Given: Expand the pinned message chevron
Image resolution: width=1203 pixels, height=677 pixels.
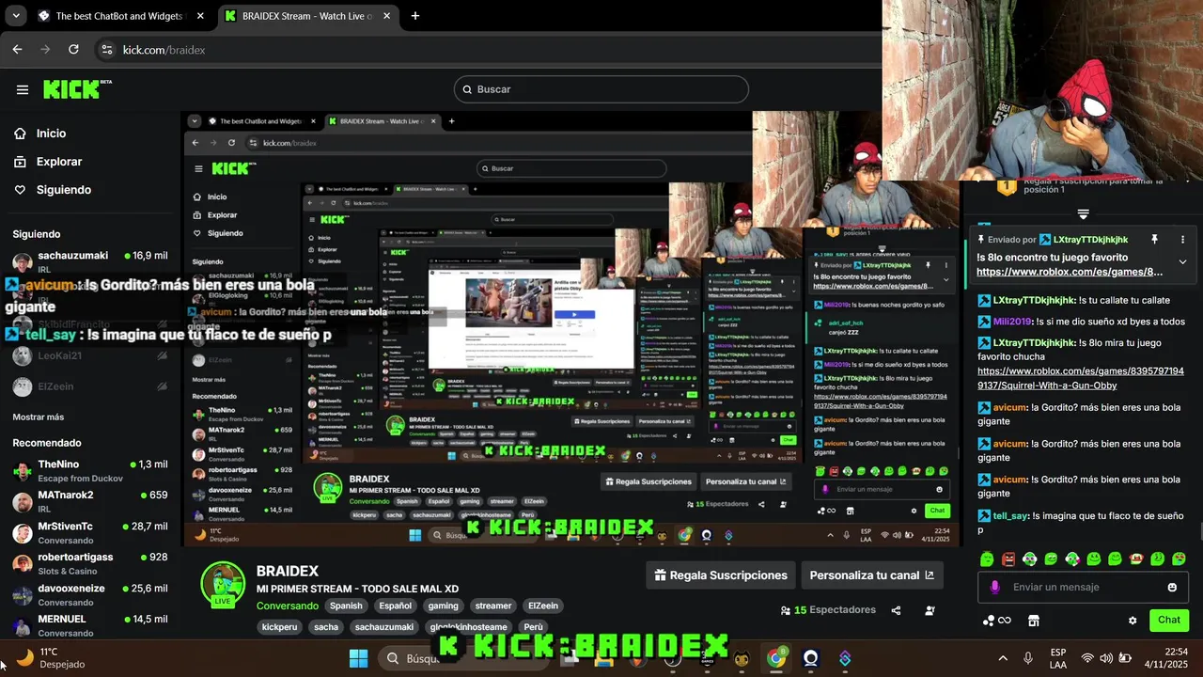Looking at the screenshot, I should tap(1182, 262).
